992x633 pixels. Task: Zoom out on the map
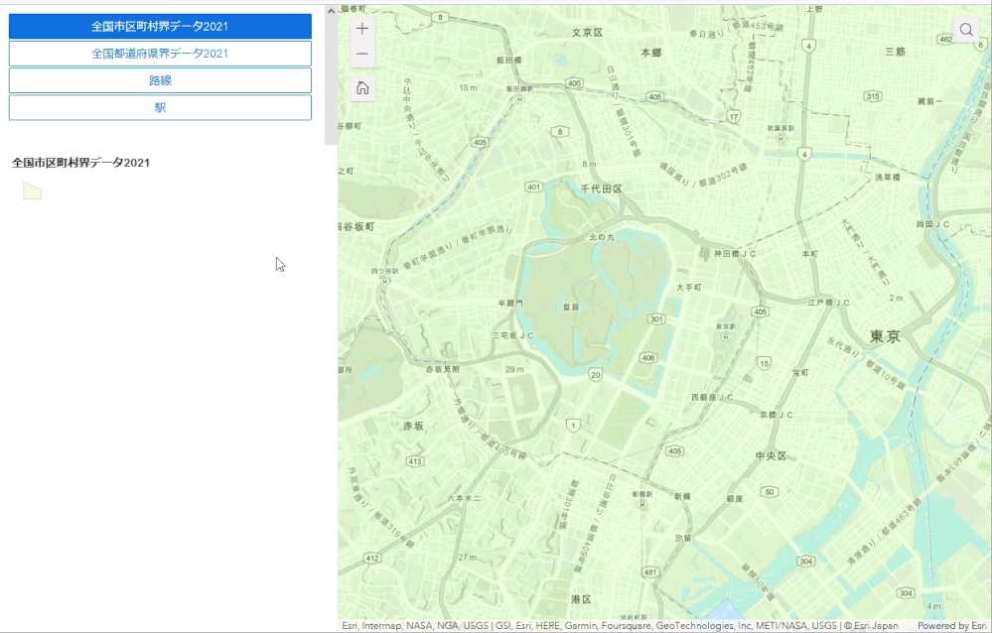pos(362,55)
